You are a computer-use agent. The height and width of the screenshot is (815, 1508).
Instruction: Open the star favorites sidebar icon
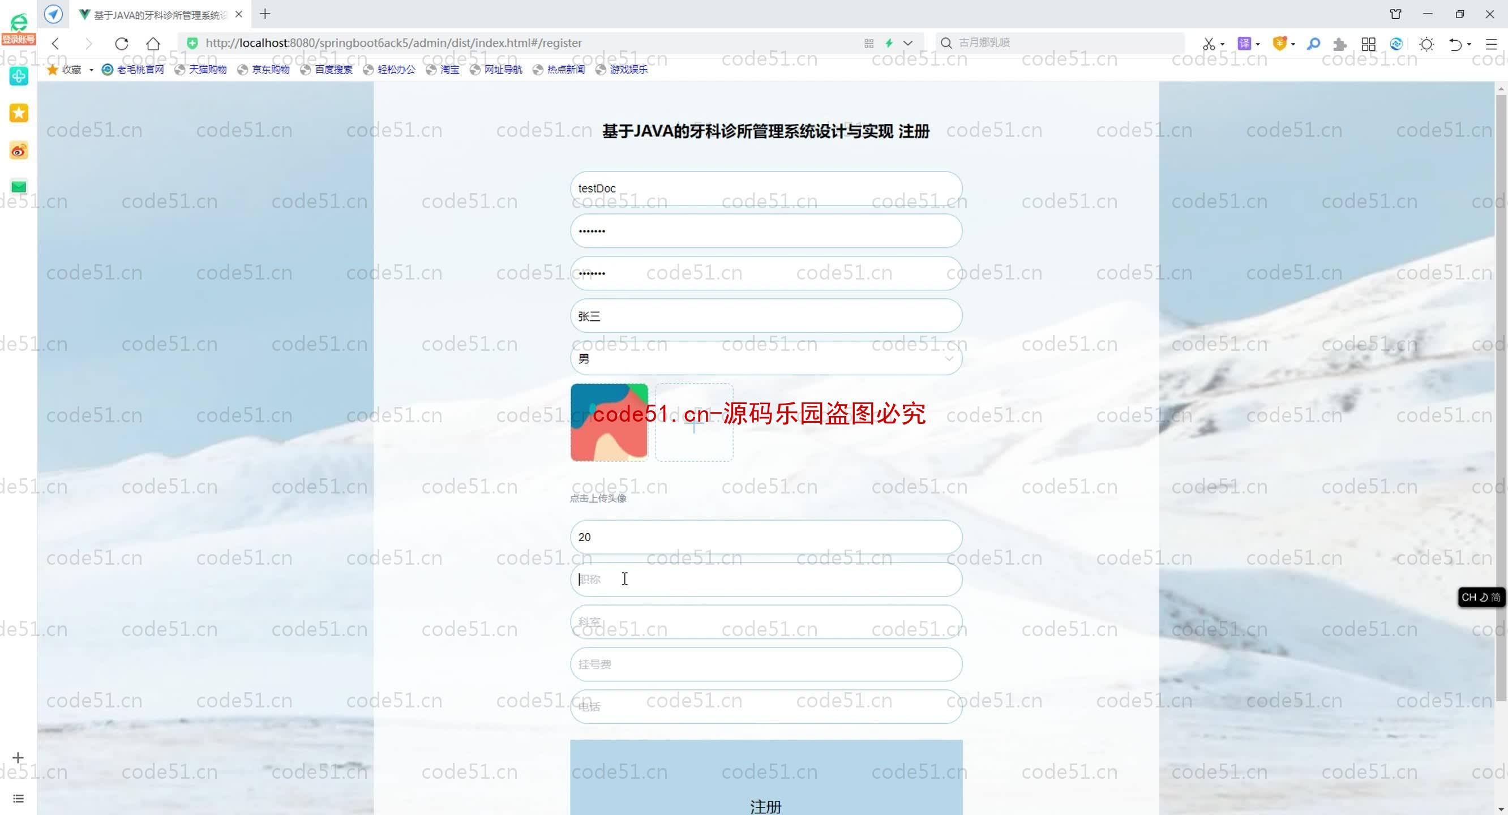coord(19,113)
